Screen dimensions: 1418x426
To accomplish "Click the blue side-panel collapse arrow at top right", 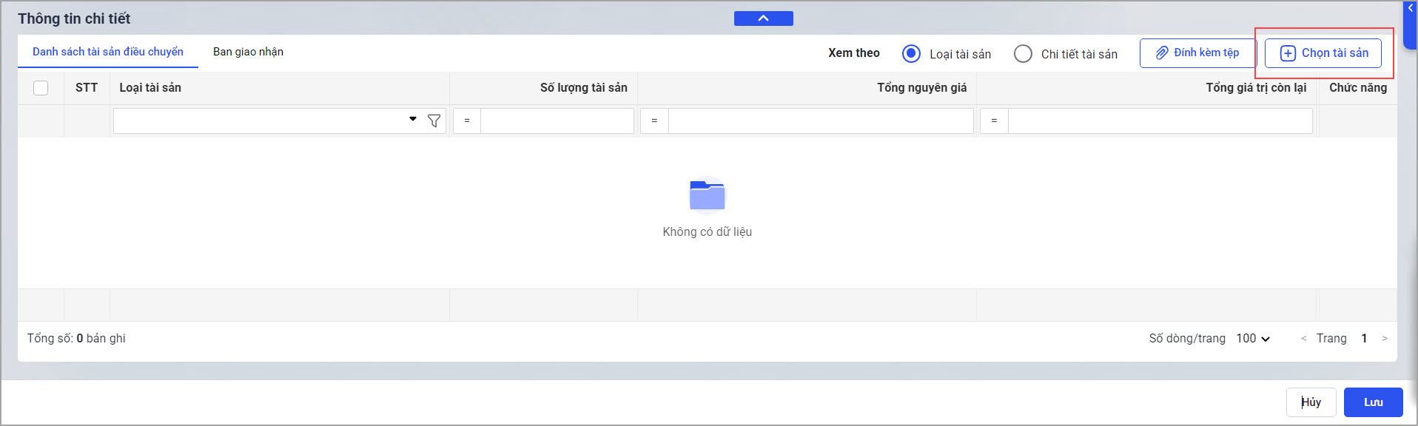I will [x=1410, y=8].
